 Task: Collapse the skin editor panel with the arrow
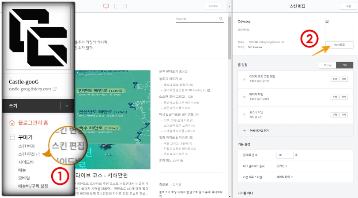[x=229, y=6]
